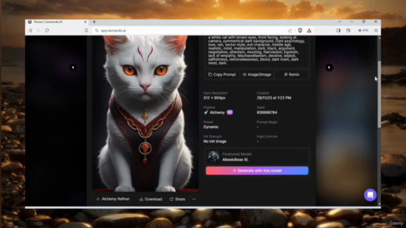The width and height of the screenshot is (406, 228).
Task: Open the browser wallet icon
Action: pyautogui.click(x=348, y=30)
